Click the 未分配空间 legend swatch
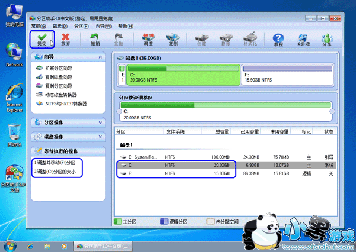 pos(211,221)
